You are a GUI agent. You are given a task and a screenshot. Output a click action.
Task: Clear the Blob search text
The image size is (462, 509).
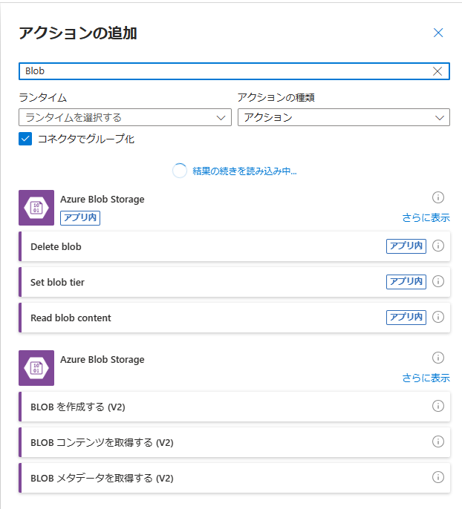click(x=437, y=71)
